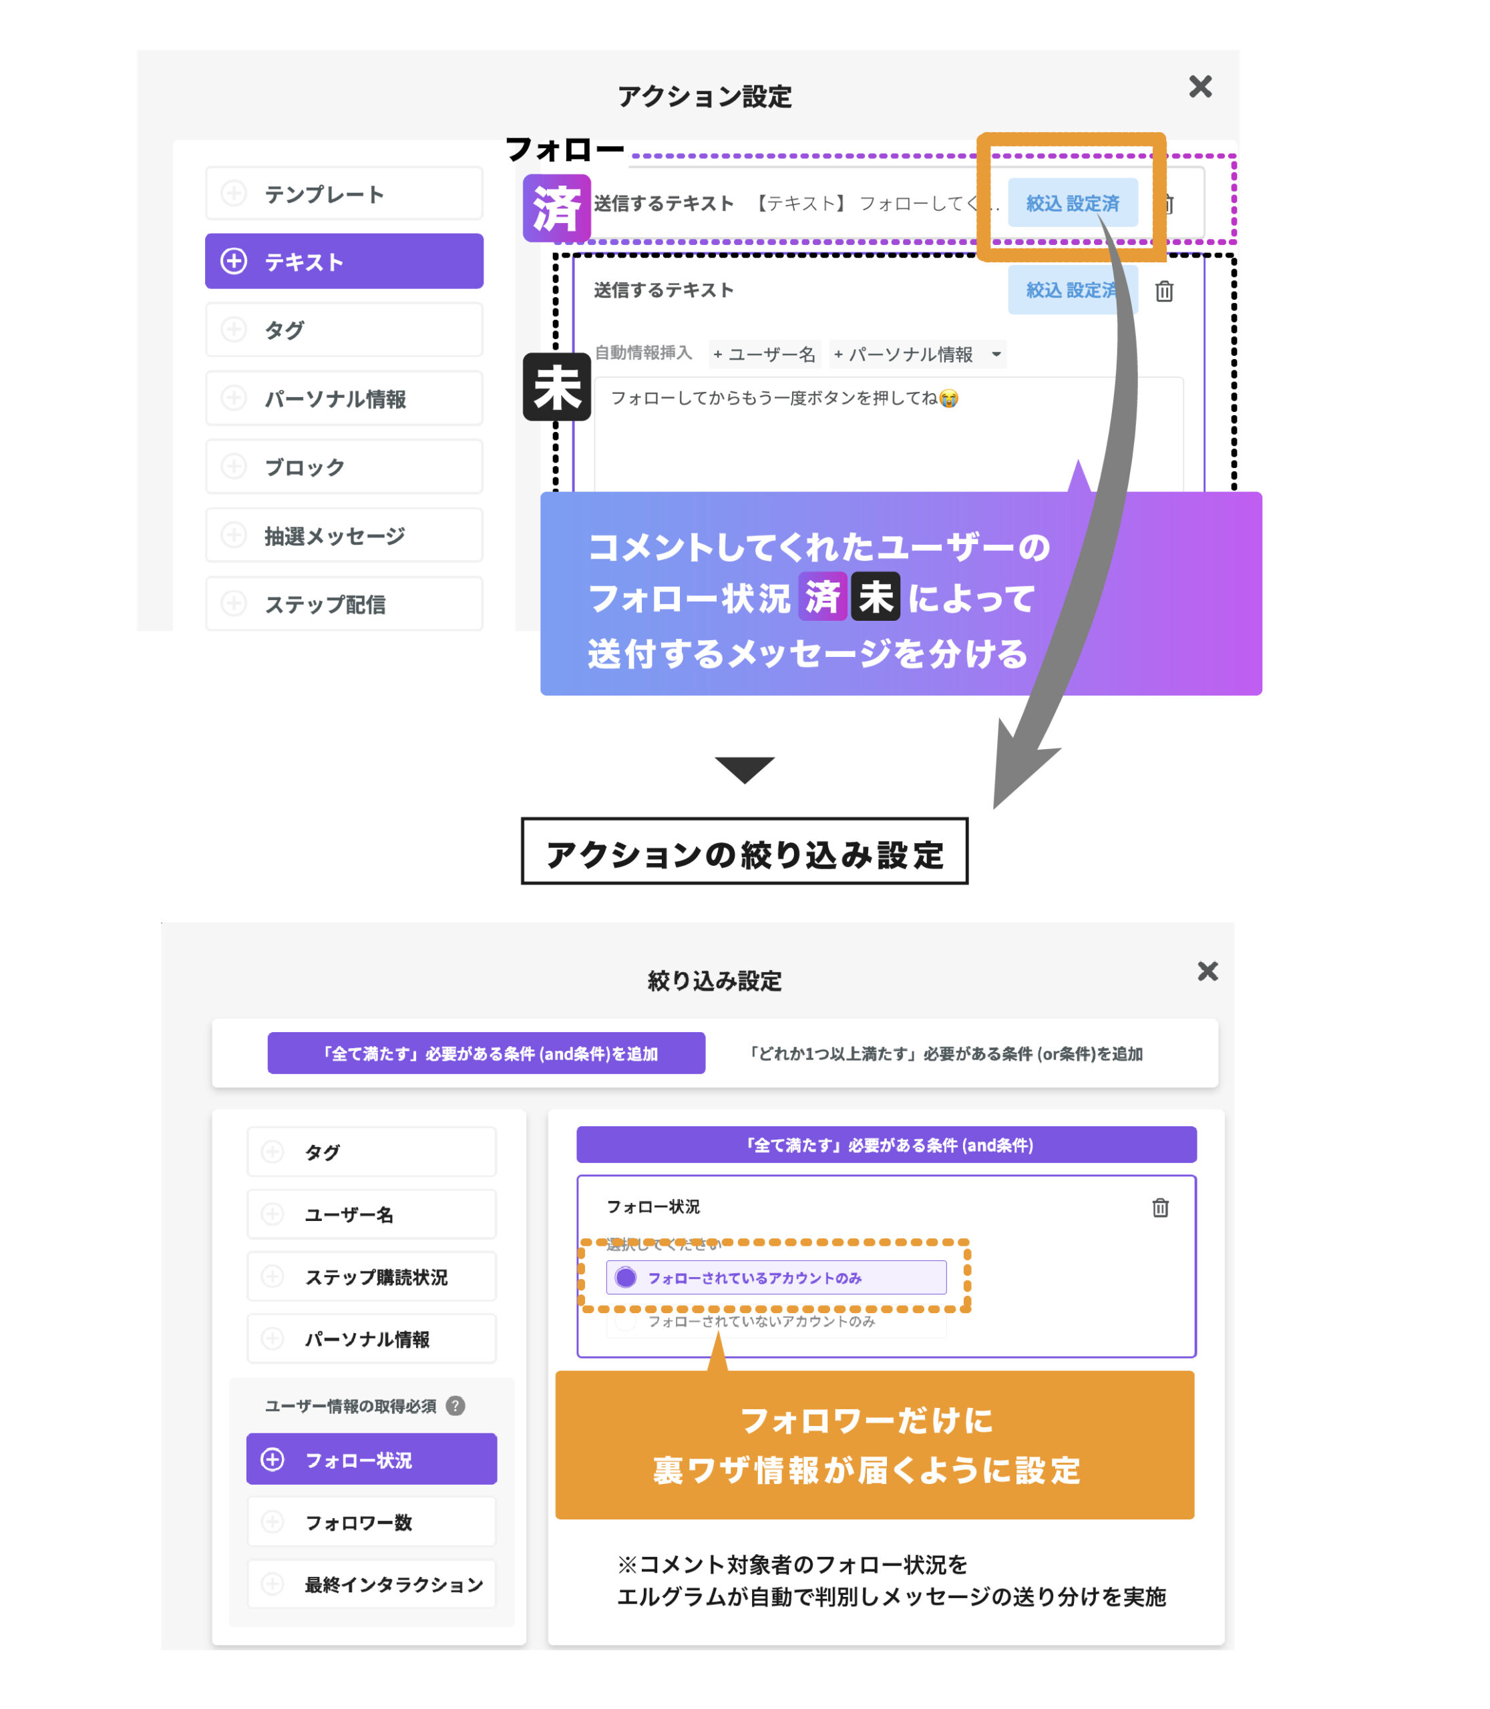Screen dimensions: 1490x1709
Task: Click the plus icon beside 抽選メッセージ
Action: coord(234,535)
